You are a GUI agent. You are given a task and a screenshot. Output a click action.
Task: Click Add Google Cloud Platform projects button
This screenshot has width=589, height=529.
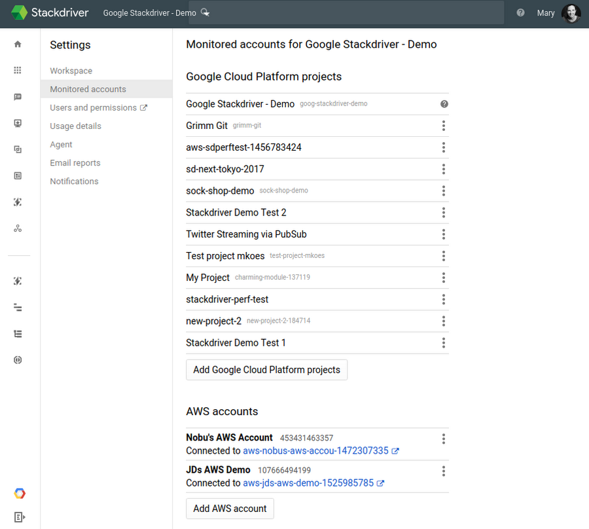267,370
